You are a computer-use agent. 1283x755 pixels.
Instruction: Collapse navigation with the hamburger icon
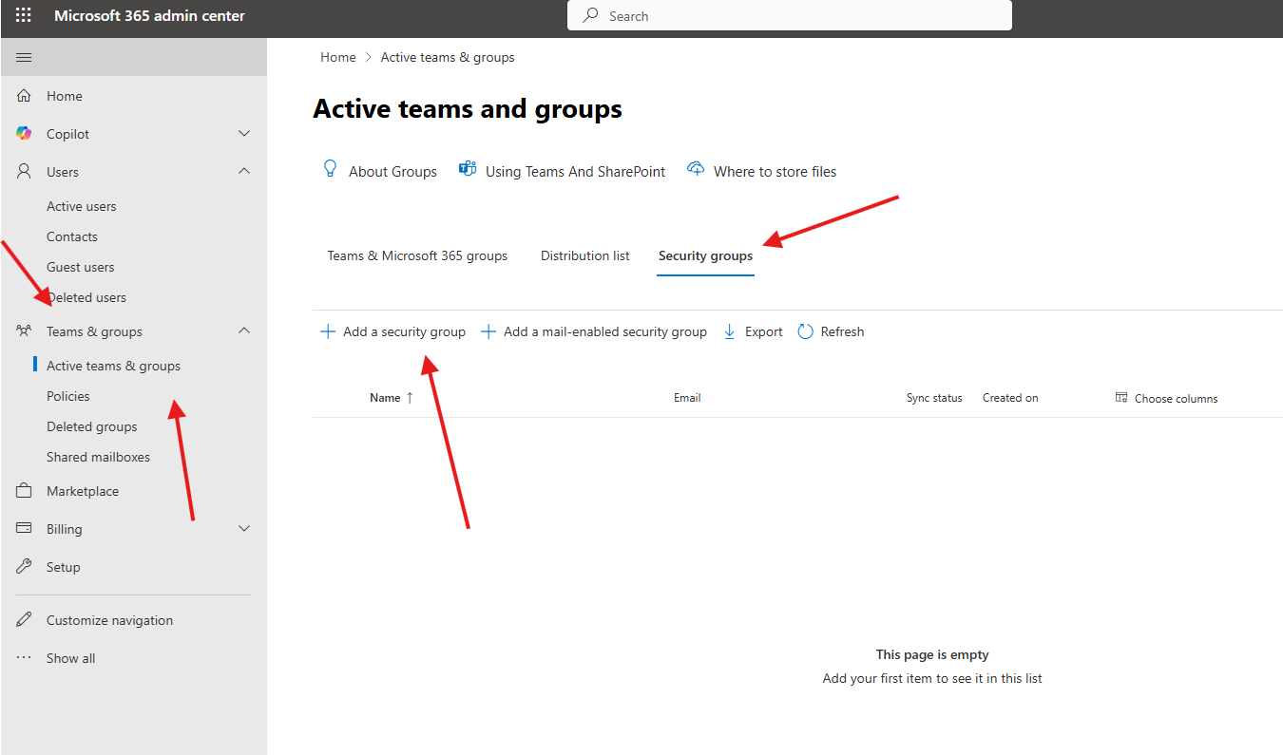pos(24,58)
